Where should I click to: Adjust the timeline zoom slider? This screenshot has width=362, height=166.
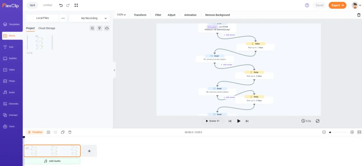tap(338, 132)
